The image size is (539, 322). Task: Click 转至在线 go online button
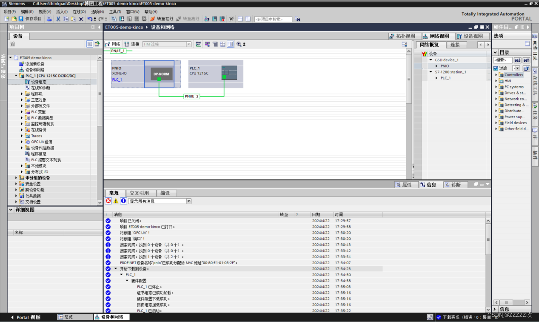point(162,19)
